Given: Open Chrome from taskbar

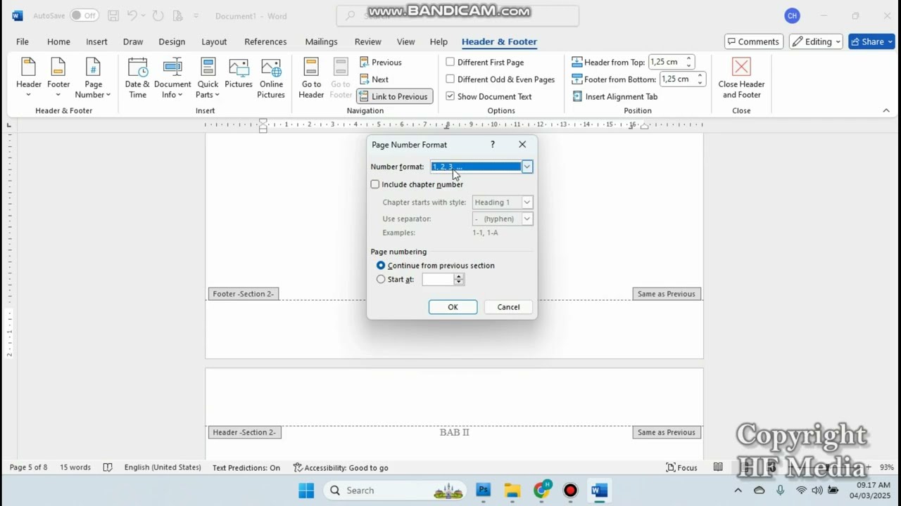Looking at the screenshot, I should click(541, 491).
